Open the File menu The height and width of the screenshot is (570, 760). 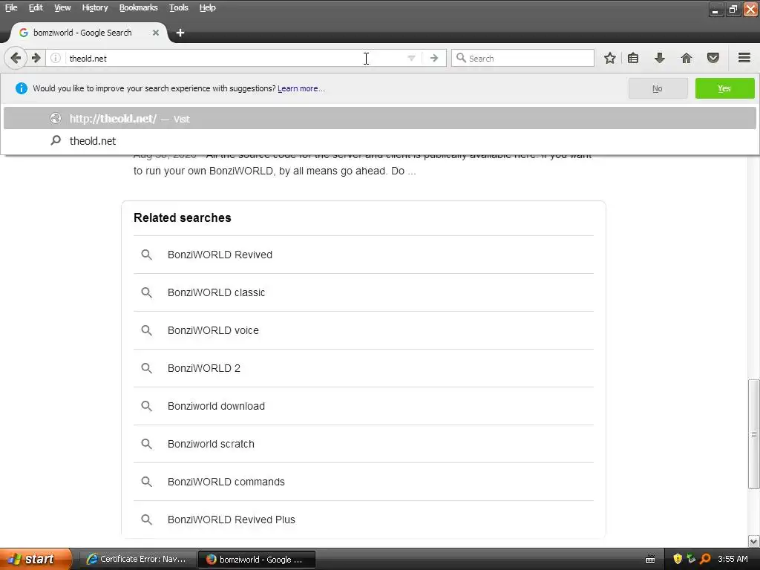[x=11, y=7]
